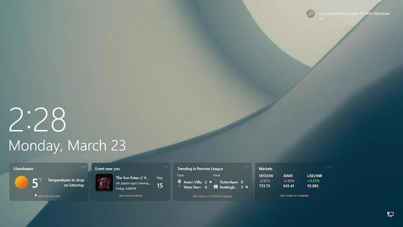This screenshot has height=227, width=403.
Task: Click the USD/INR currency ticker
Action: click(315, 176)
